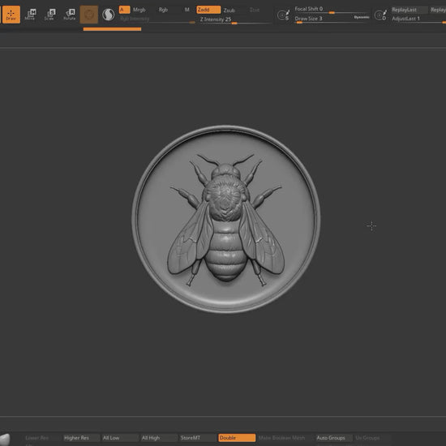Image resolution: width=446 pixels, height=446 pixels.
Task: Switch to Move transform mode
Action: (x=31, y=15)
